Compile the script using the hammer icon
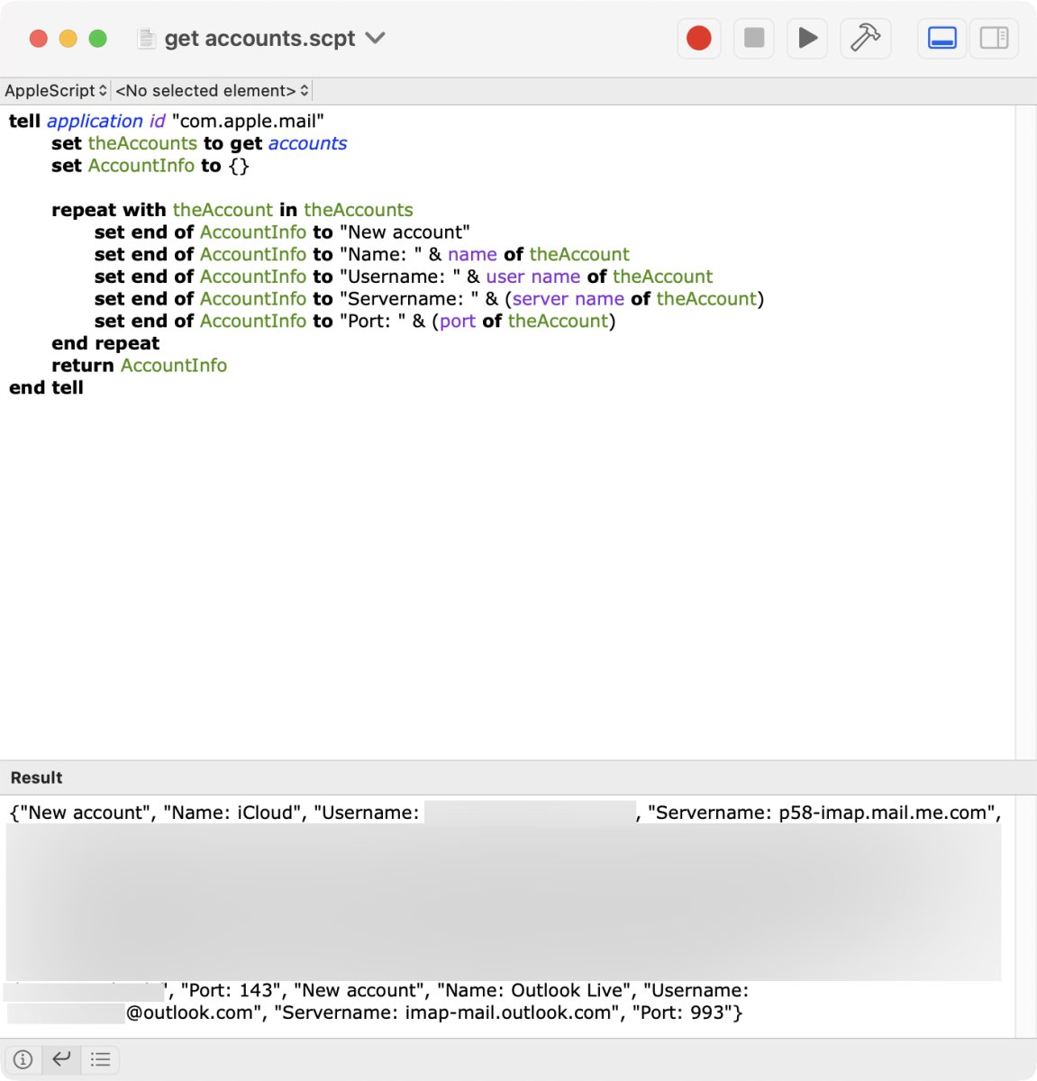This screenshot has height=1081, width=1037. coord(864,38)
